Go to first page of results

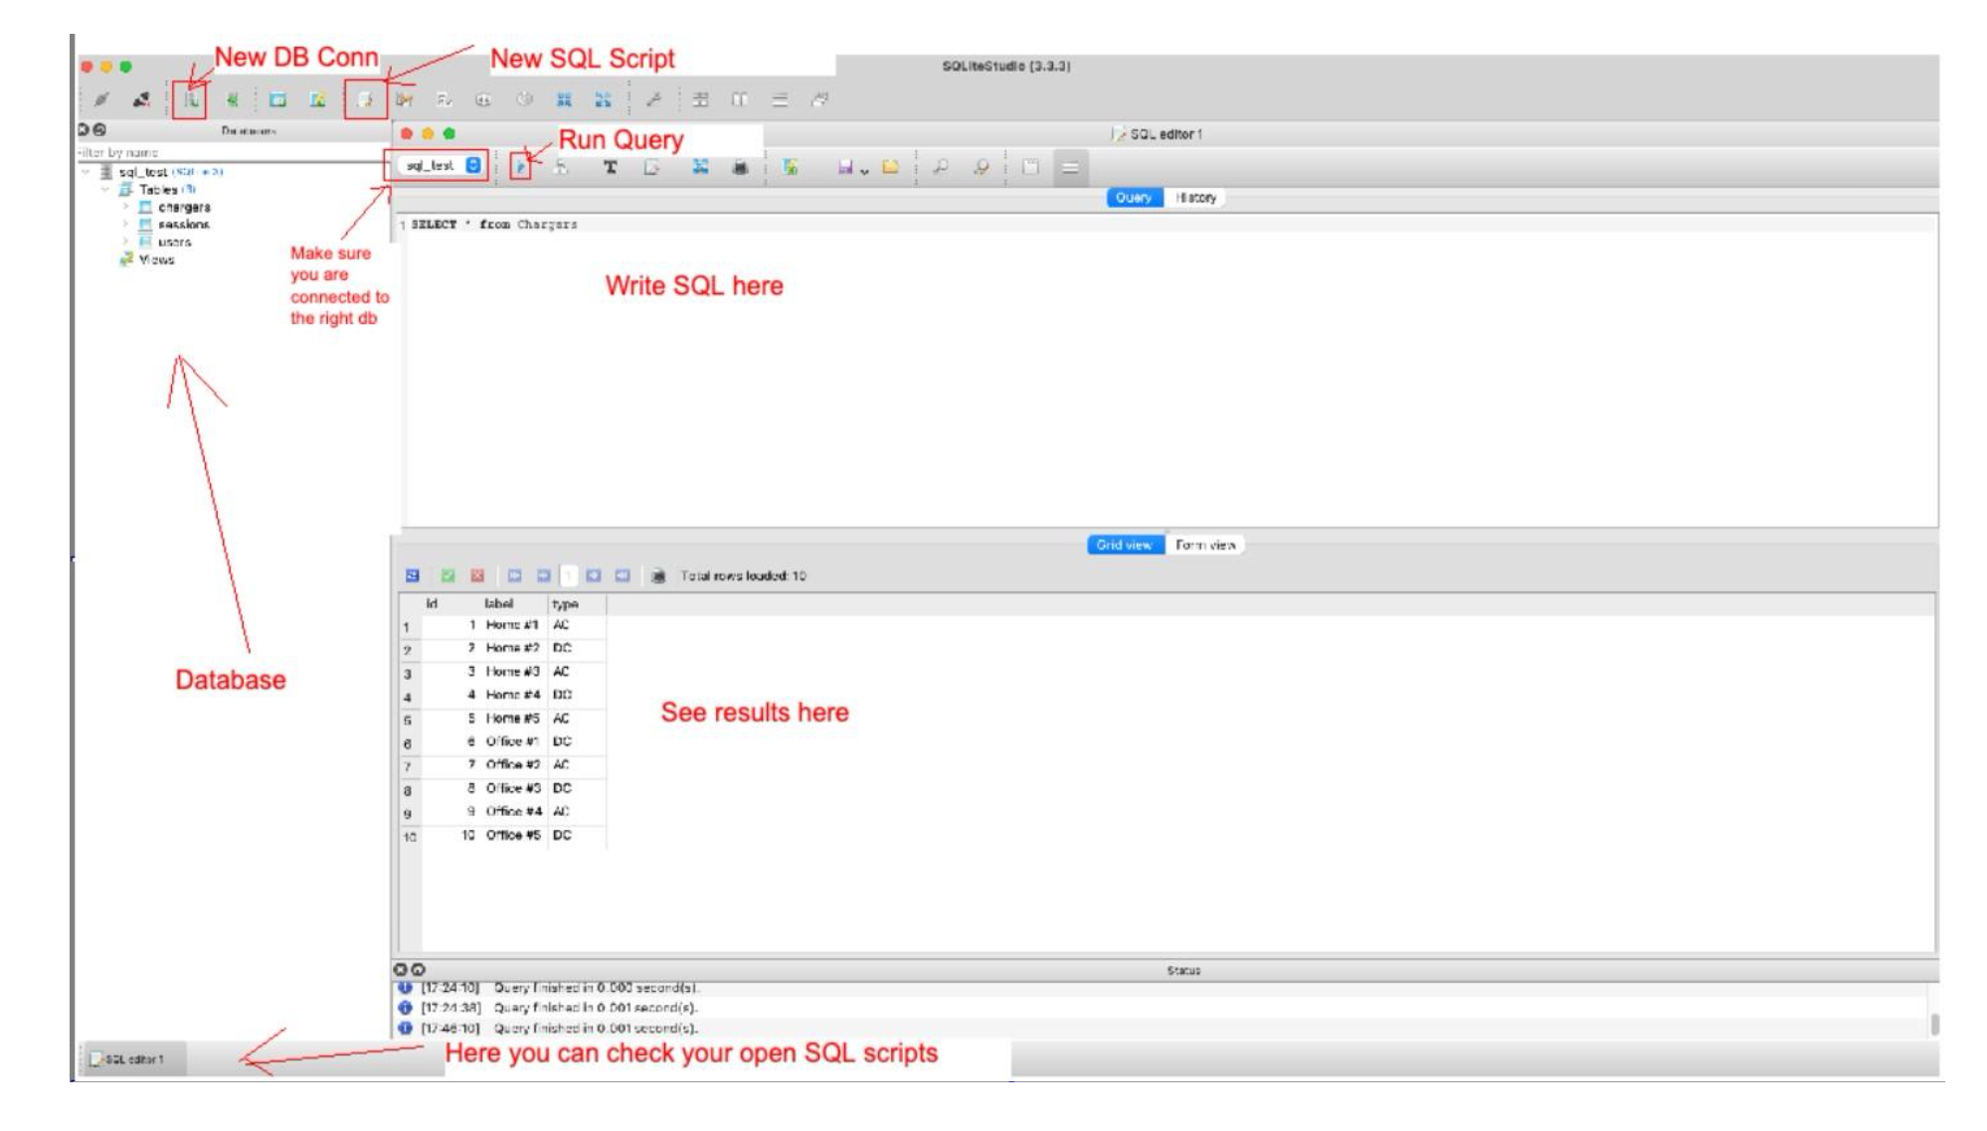514,575
